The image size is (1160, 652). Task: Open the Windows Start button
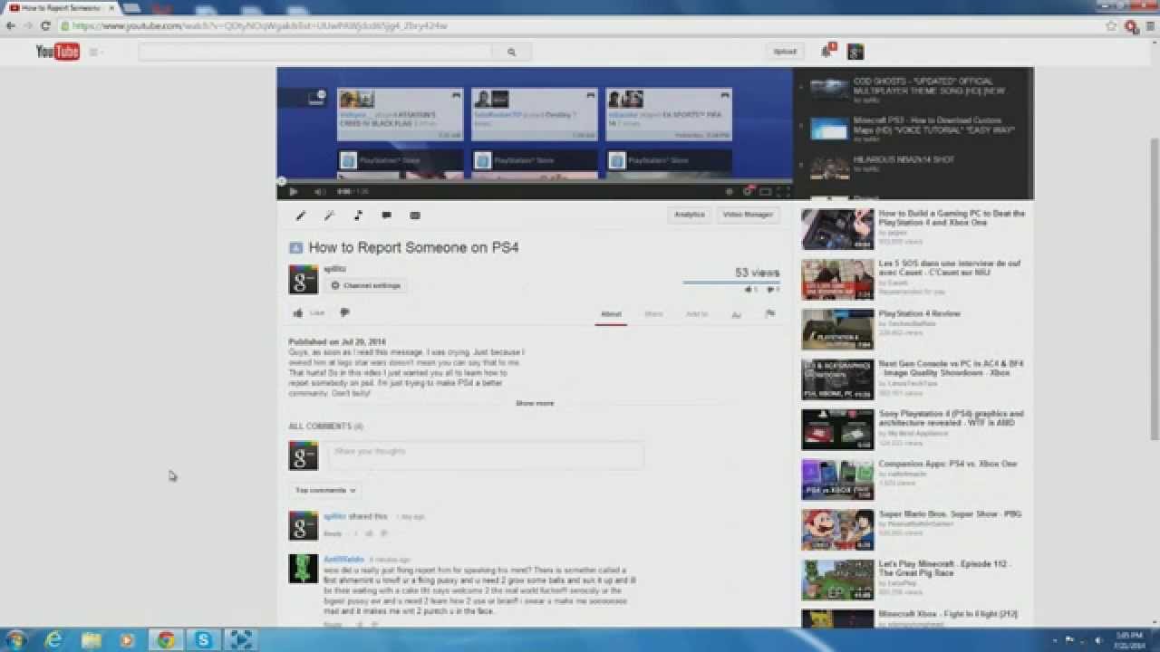[16, 640]
